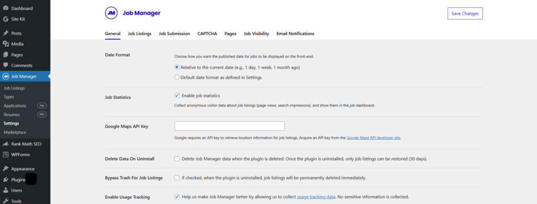Toggle Bypass Trash For Job Listings checkbox

pos(177,178)
